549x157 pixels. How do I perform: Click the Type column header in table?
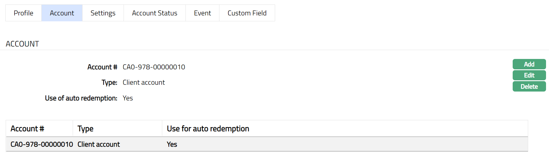pyautogui.click(x=85, y=129)
